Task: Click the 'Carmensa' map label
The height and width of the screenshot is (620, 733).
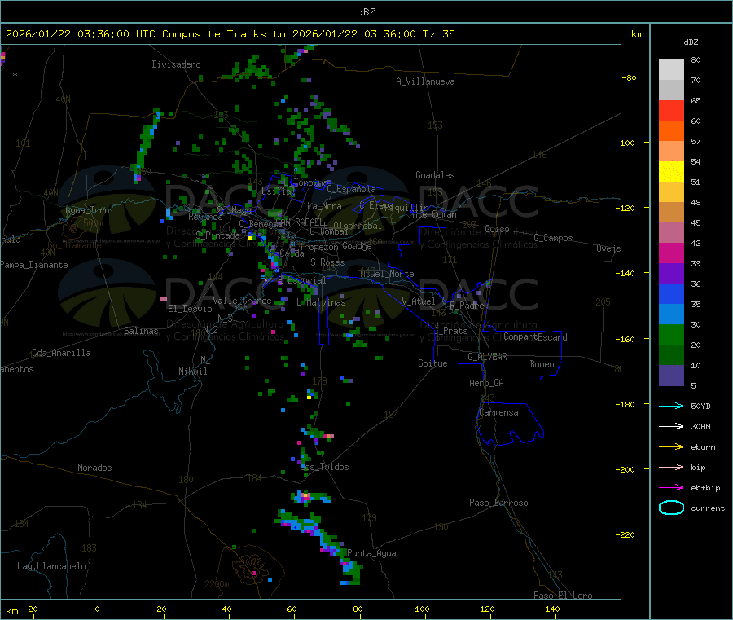Action: (x=498, y=413)
